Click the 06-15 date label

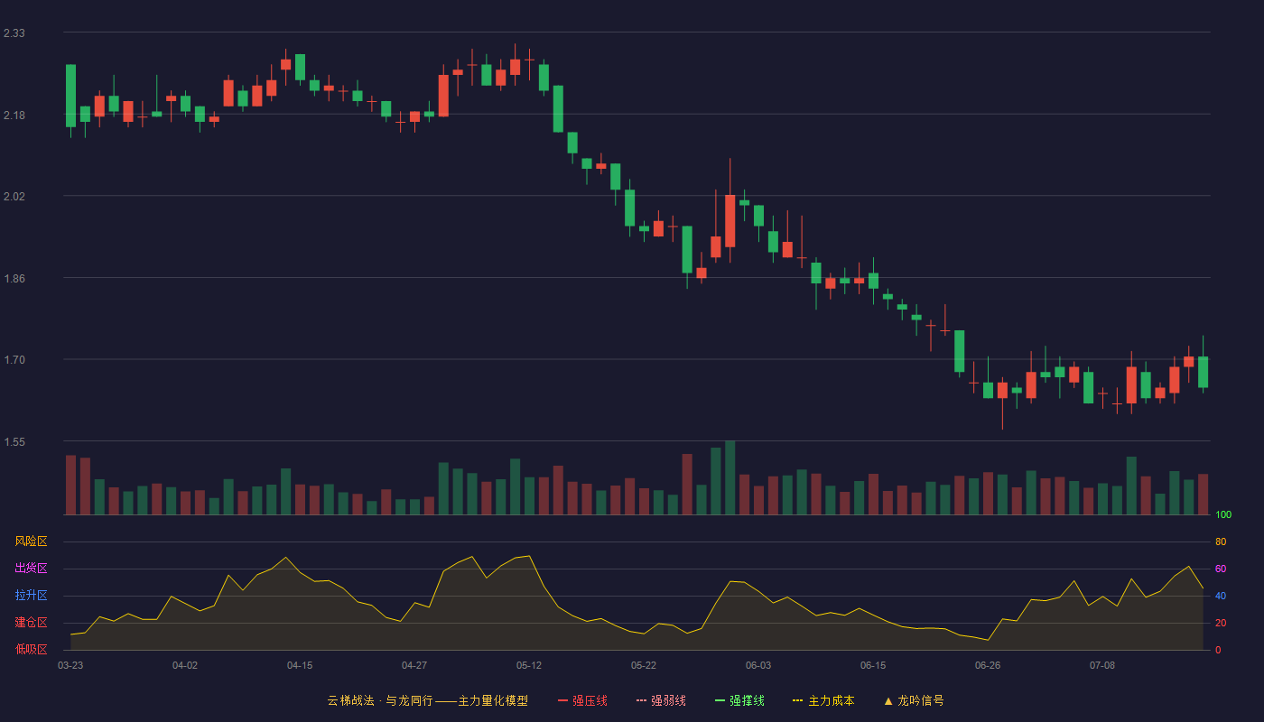pyautogui.click(x=873, y=665)
